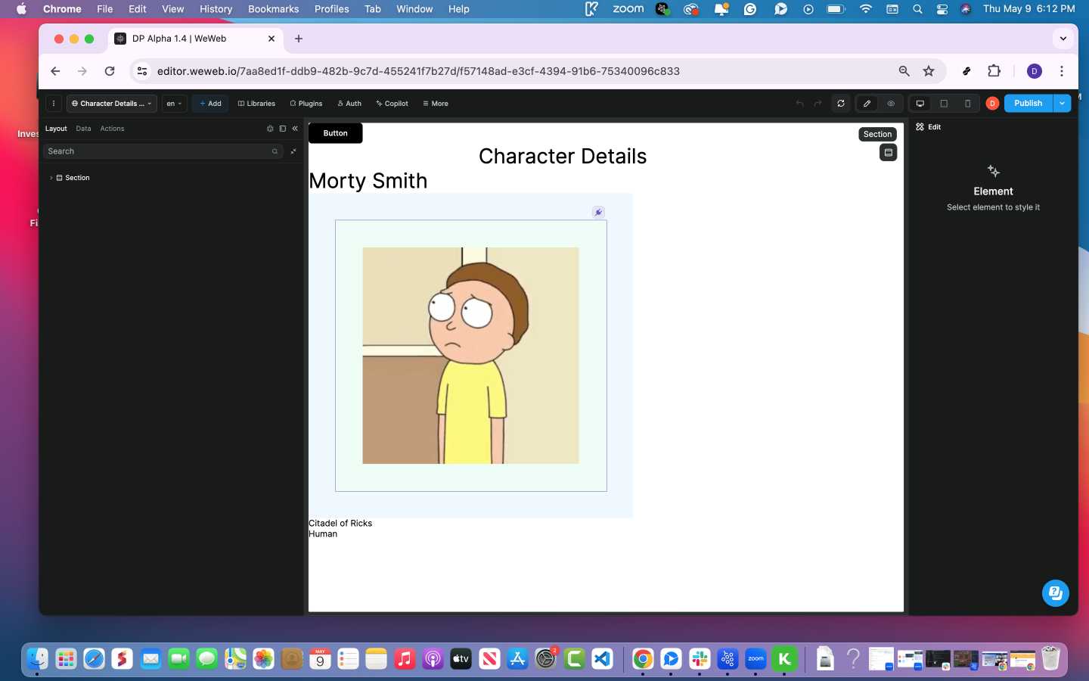Switch to edit mode with pencil icon
1089x681 pixels.
click(867, 104)
